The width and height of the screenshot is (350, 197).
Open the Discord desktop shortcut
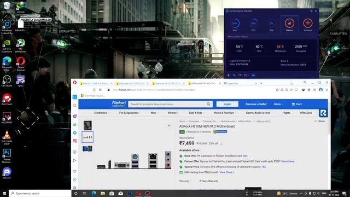(x=7, y=173)
